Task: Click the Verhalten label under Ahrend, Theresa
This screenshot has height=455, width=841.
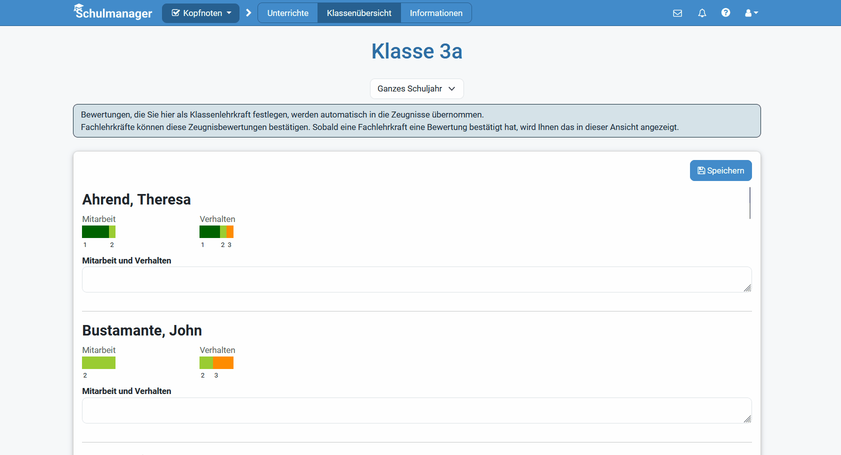Action: click(x=217, y=219)
